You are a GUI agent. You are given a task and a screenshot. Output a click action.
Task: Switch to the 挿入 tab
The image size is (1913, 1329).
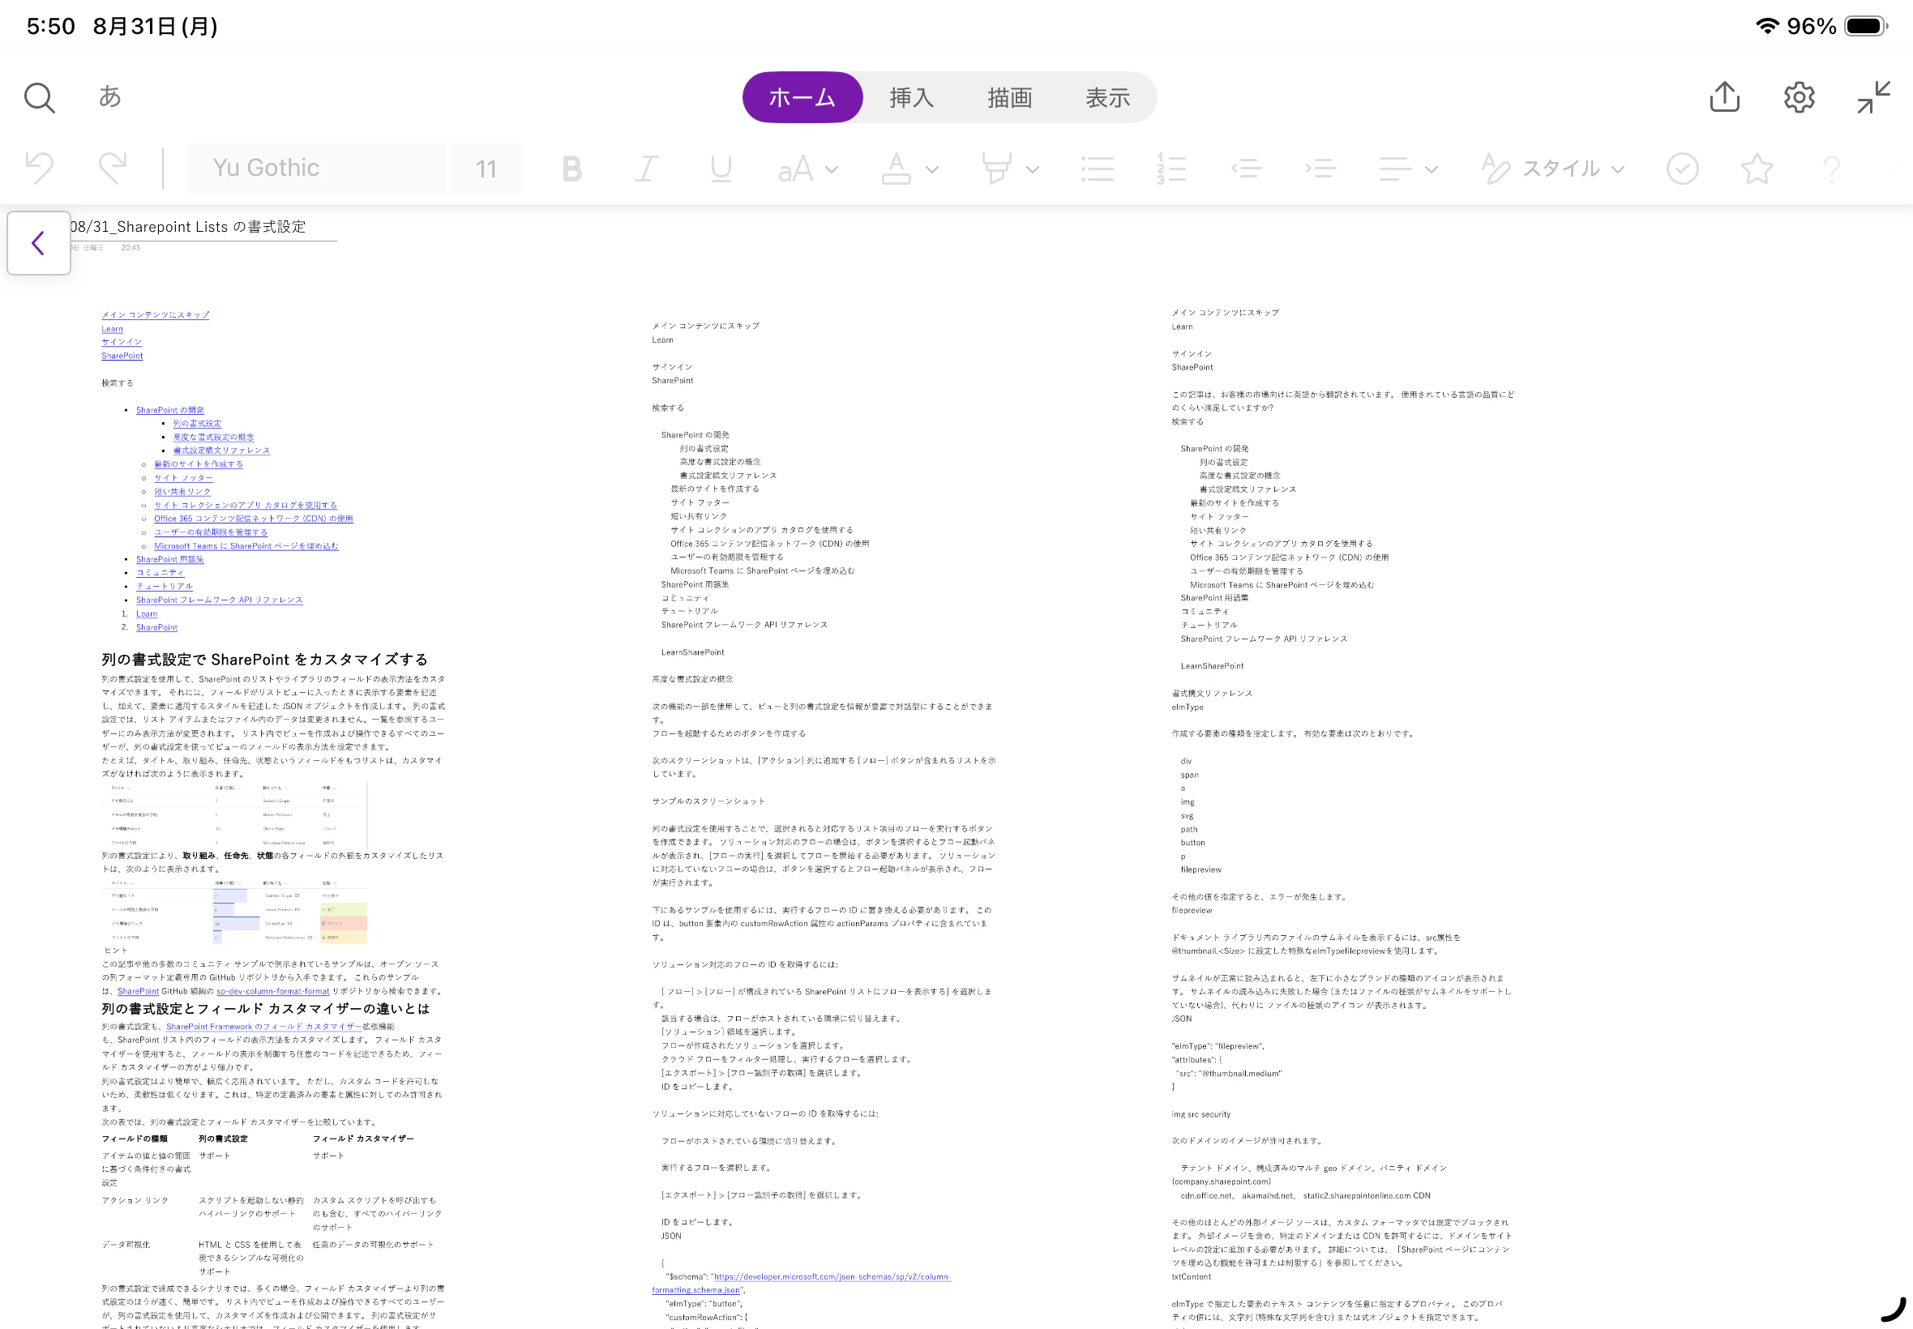tap(911, 97)
